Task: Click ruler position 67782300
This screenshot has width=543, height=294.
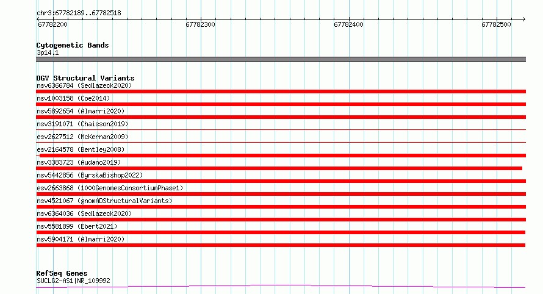Action: point(200,24)
